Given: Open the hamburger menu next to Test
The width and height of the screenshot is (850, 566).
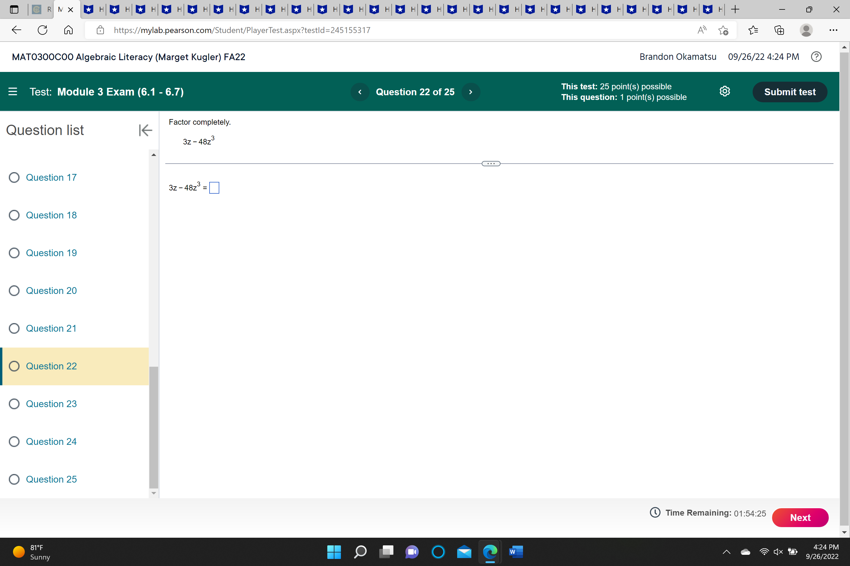Looking at the screenshot, I should [x=13, y=92].
